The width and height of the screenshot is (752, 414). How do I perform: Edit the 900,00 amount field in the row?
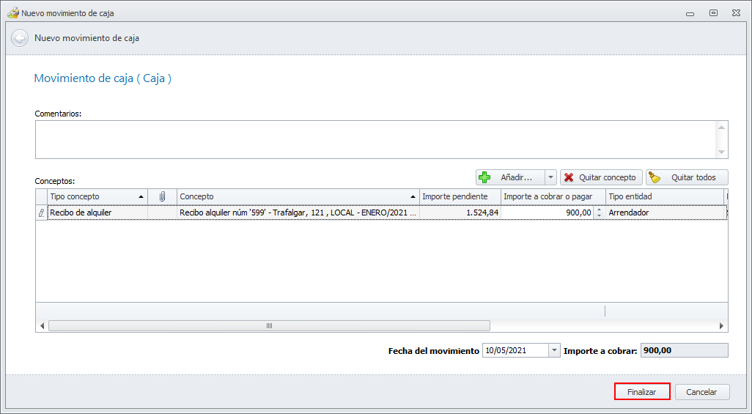pos(548,212)
